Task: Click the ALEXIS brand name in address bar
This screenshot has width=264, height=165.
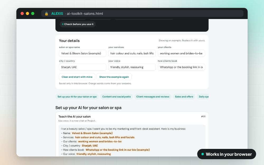Action: tap(57, 14)
